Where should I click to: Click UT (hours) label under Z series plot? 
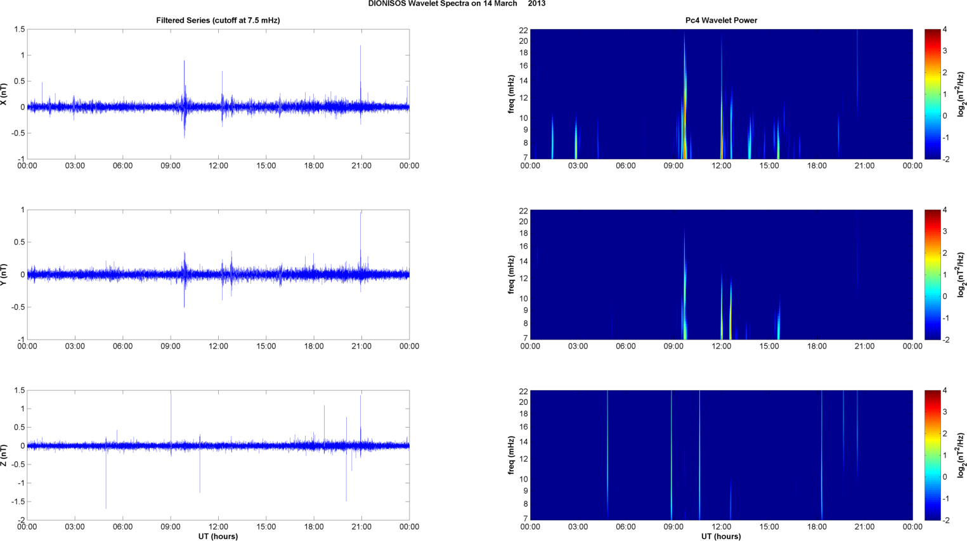pos(217,536)
